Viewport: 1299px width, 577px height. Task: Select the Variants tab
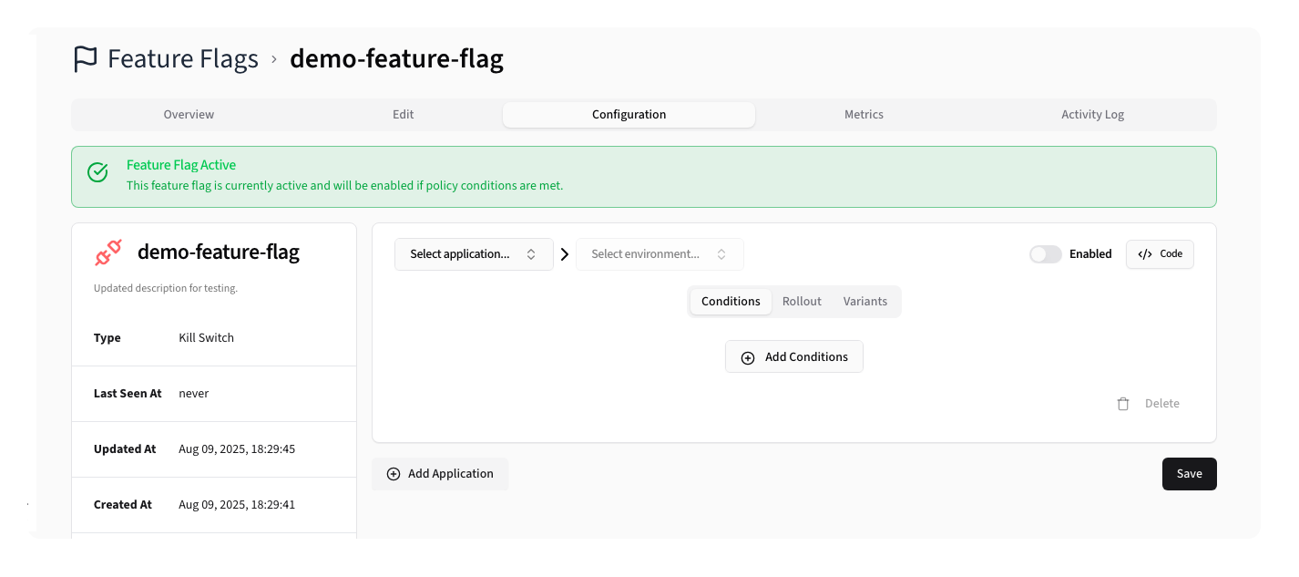point(864,301)
